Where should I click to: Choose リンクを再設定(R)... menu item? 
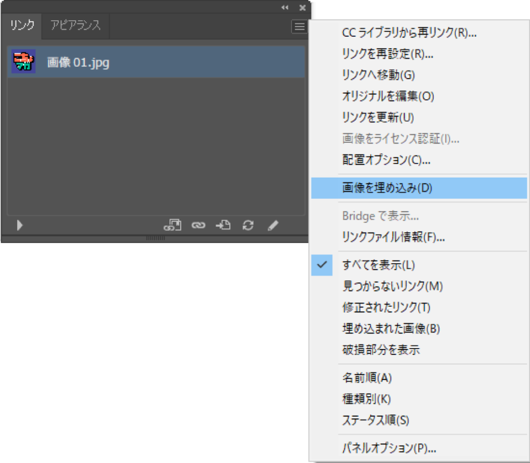[388, 54]
